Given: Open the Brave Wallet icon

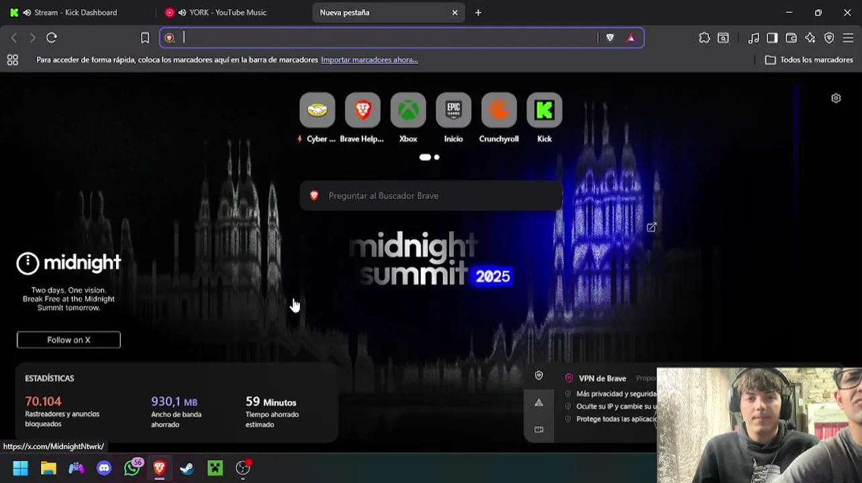Looking at the screenshot, I should pyautogui.click(x=792, y=38).
